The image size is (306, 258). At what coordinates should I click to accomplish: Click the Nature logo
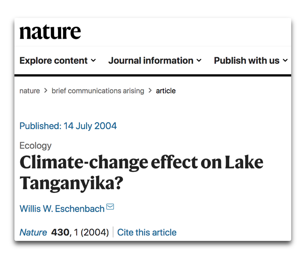click(x=50, y=32)
